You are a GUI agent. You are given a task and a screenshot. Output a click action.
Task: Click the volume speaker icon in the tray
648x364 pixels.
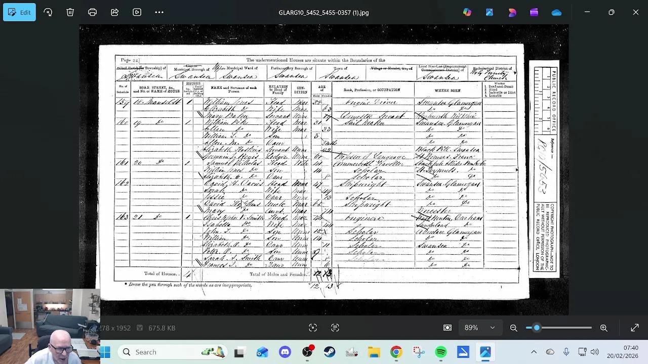pyautogui.click(x=595, y=352)
